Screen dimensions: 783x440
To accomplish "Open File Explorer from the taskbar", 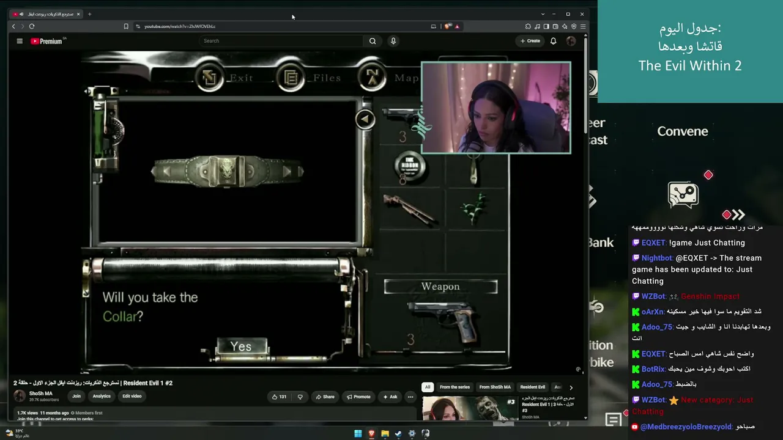I will coord(385,434).
